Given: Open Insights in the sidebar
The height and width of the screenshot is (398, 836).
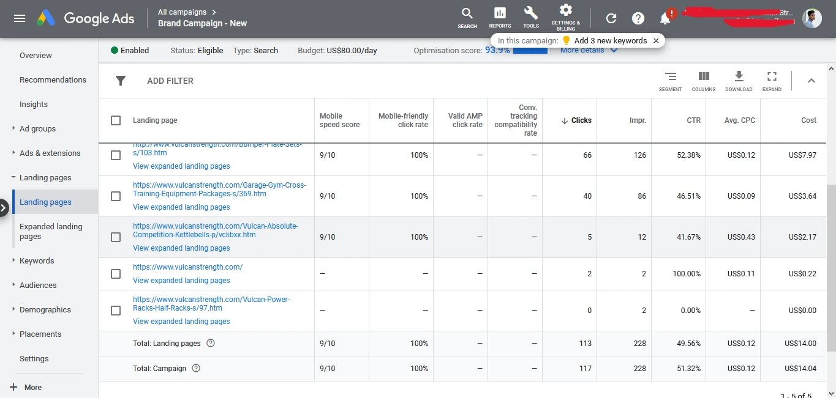Looking at the screenshot, I should coord(34,104).
